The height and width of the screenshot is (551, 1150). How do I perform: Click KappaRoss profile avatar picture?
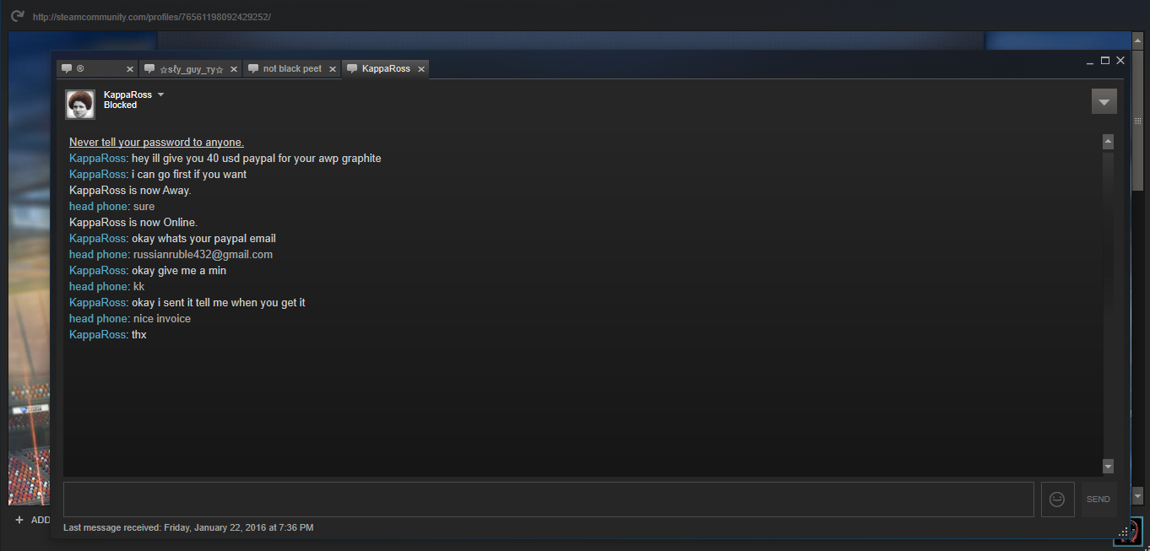pos(80,105)
